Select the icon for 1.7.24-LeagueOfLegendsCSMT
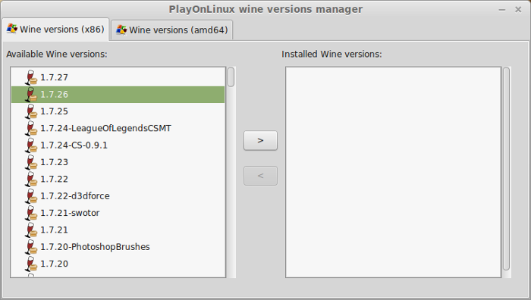This screenshot has height=300, width=531. coord(31,128)
